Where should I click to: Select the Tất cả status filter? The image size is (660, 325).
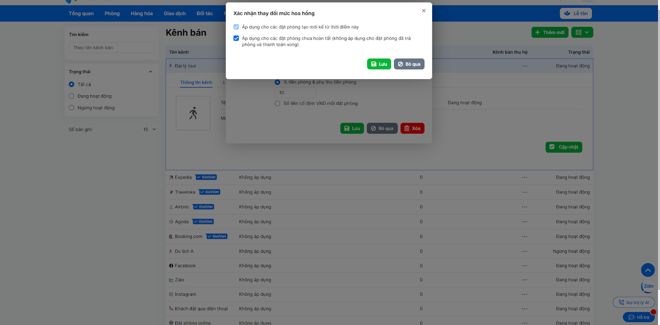coord(71,85)
